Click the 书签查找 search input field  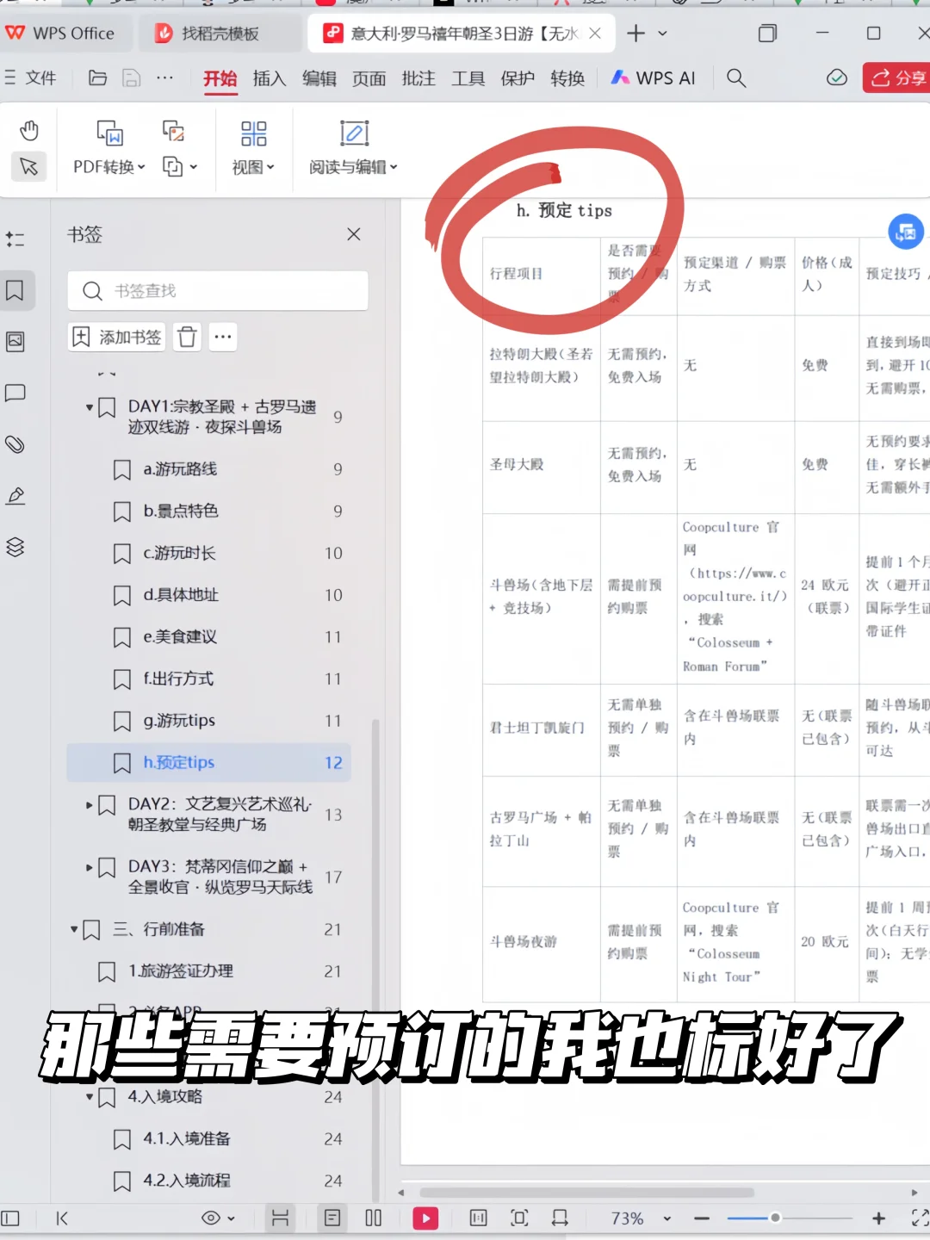tap(217, 291)
